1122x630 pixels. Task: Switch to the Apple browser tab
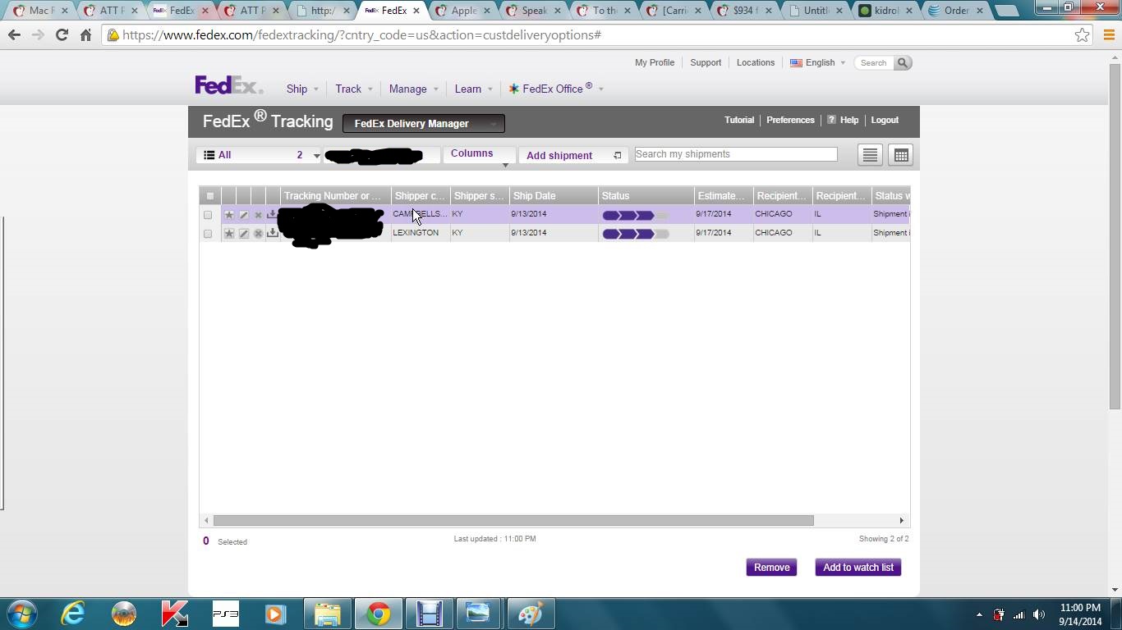pyautogui.click(x=464, y=11)
